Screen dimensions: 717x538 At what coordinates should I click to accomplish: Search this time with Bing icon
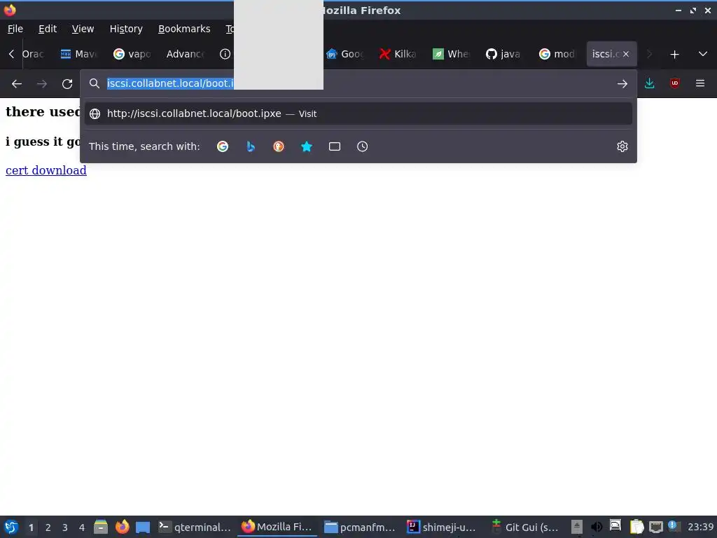[x=251, y=146]
